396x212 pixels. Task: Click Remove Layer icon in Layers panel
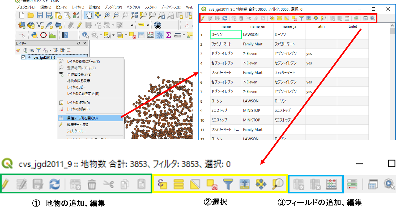click(x=69, y=50)
